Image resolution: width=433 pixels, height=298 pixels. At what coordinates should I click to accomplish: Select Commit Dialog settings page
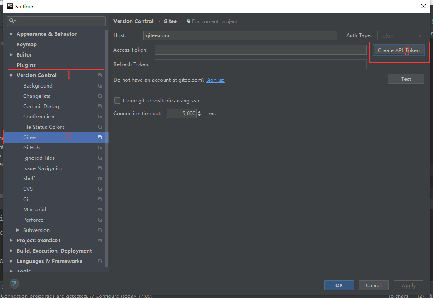[41, 106]
